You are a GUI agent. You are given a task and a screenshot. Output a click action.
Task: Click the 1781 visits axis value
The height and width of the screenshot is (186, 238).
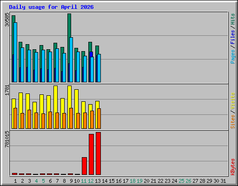click(7, 90)
